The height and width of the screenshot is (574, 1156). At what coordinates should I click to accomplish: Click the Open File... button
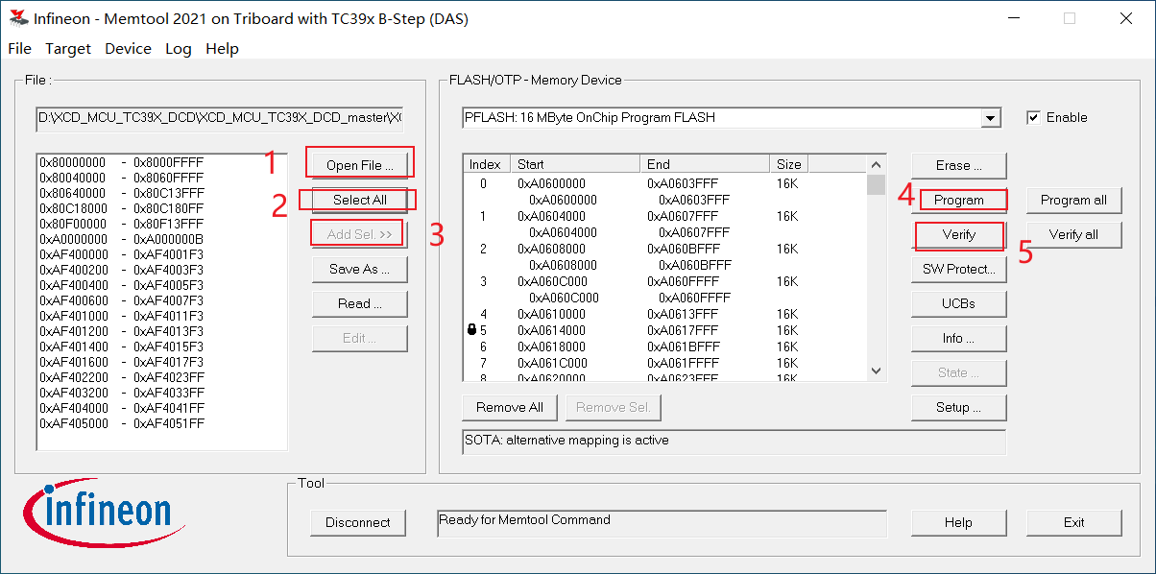(x=360, y=165)
